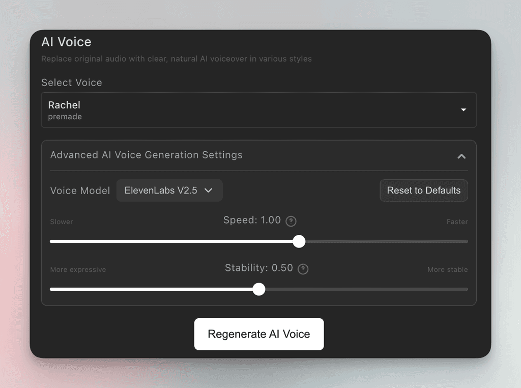Viewport: 521px width, 388px height.
Task: Click the filled Stability track left of handle
Action: 153,289
